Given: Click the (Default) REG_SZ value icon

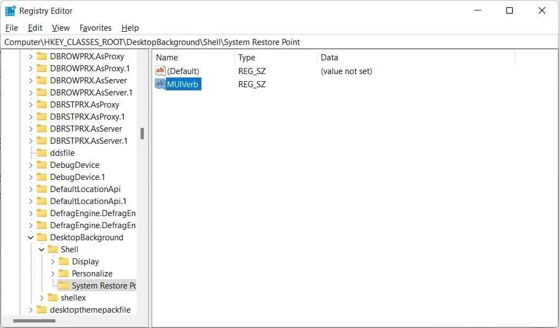Looking at the screenshot, I should (x=160, y=70).
